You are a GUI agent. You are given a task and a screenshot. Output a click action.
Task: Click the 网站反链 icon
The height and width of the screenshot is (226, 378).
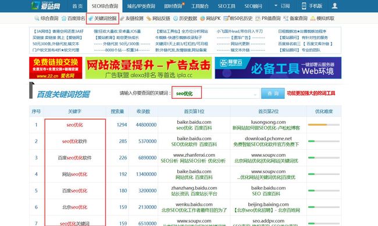click(x=149, y=19)
